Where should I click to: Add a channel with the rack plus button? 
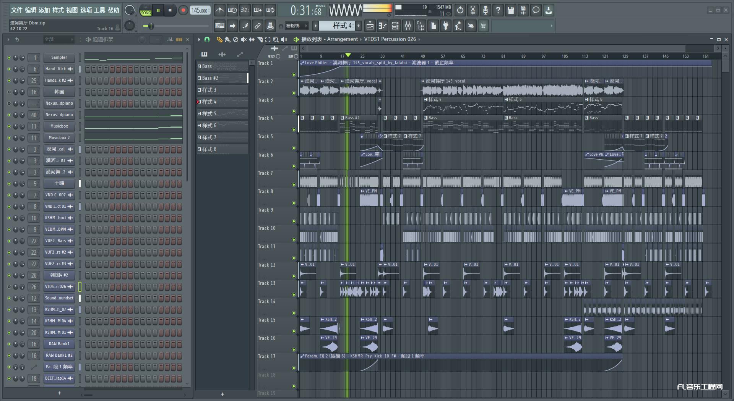pos(59,393)
